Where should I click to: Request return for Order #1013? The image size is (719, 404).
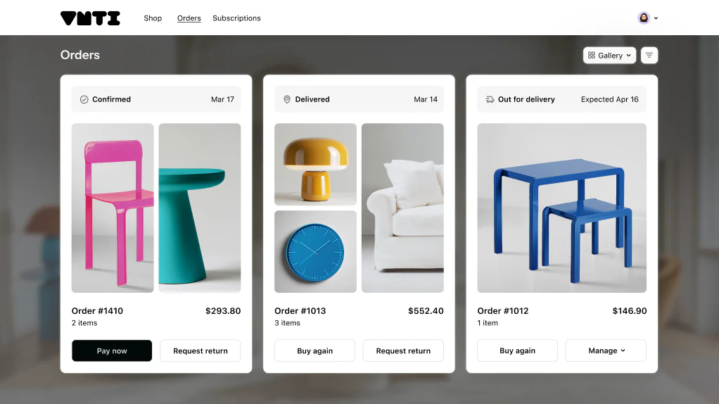[403, 351]
